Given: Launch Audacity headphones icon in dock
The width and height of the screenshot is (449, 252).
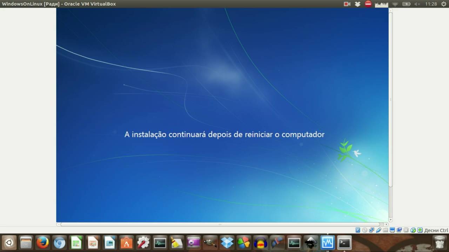Looking at the screenshot, I should (260, 242).
